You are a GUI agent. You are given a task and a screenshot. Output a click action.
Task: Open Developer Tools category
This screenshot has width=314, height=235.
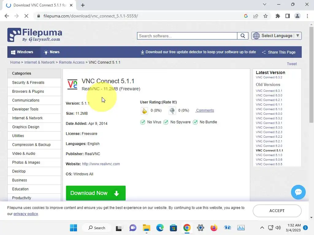click(34, 109)
